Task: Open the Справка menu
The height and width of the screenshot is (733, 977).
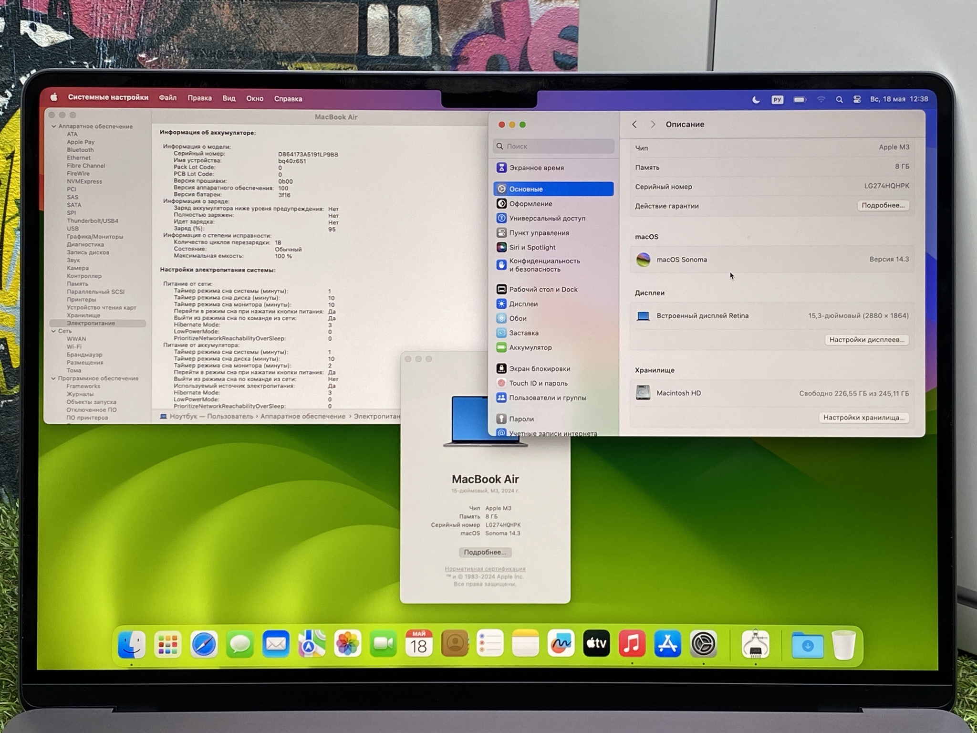Action: [288, 99]
